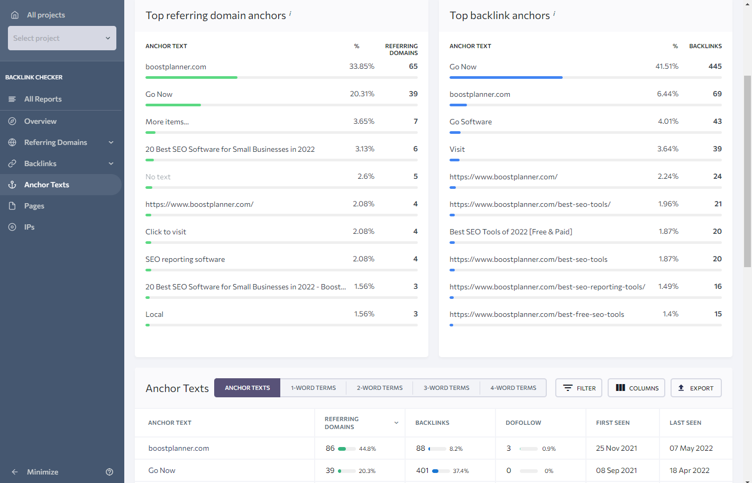Switch to 3-Word Terms tab
Screen dimensions: 752x483
446,388
